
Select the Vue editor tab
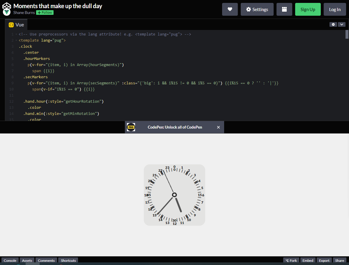click(x=16, y=25)
